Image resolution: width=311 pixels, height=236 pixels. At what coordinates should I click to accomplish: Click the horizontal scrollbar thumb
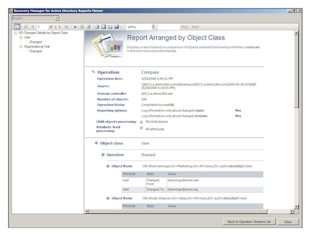coord(178,212)
